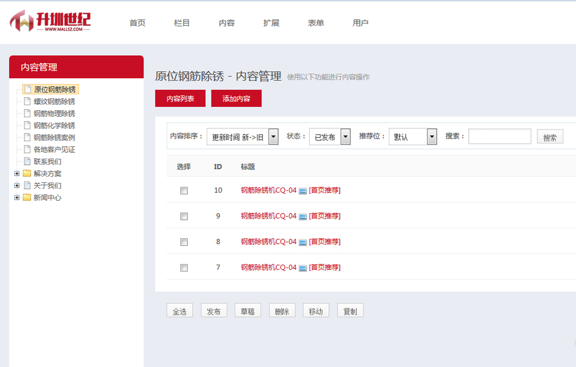Open 钢筋除锈机CQ-04 title in row ID 10
The height and width of the screenshot is (367, 576).
pyautogui.click(x=268, y=190)
